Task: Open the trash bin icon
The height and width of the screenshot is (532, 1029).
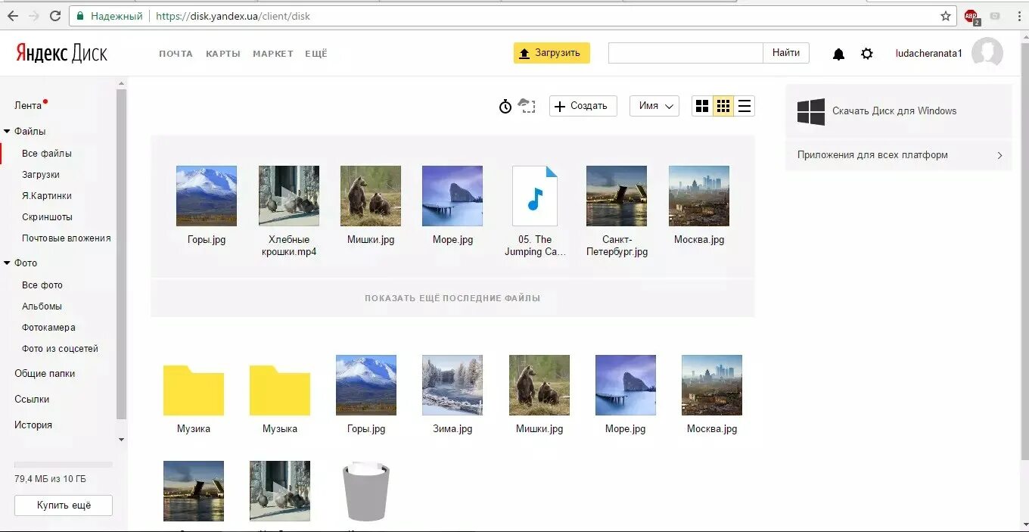Action: [x=365, y=490]
